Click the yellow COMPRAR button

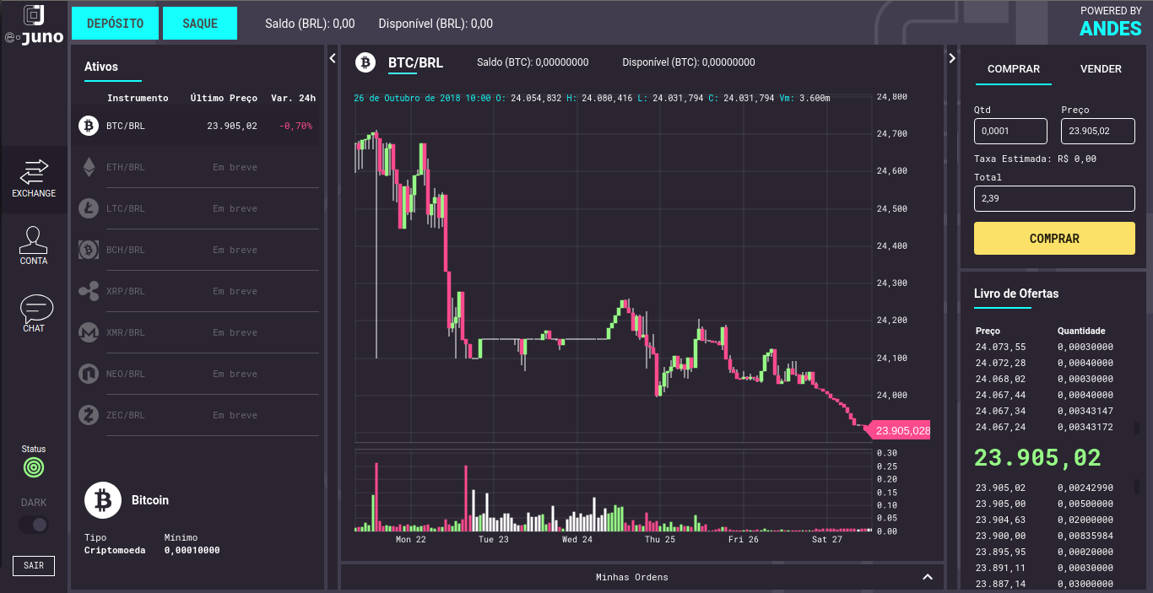tap(1054, 239)
